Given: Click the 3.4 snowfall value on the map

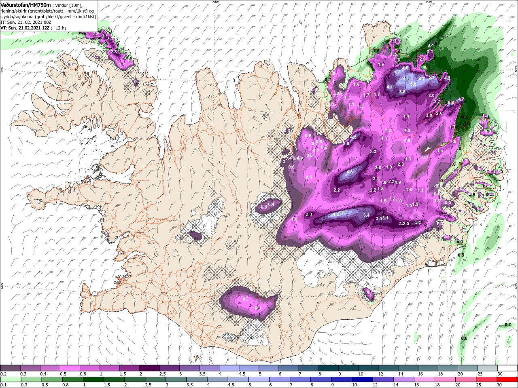Looking at the screenshot, I should pyautogui.click(x=366, y=215).
